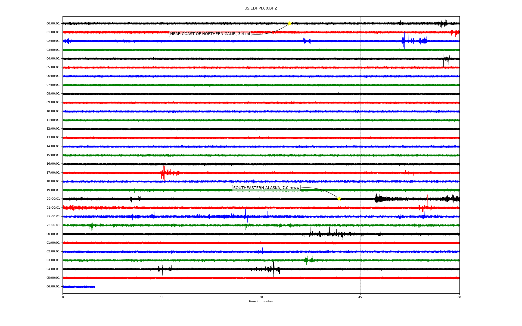Click the 20:00:01 row label
Viewport: 522px width, 326px height.
point(53,199)
